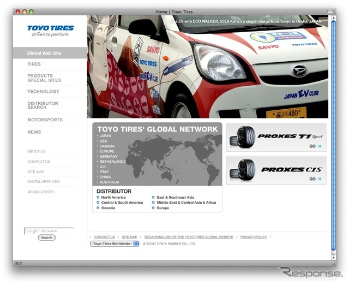Select USA in Global Network list
Viewport: 349px width, 284px height.
point(103,141)
